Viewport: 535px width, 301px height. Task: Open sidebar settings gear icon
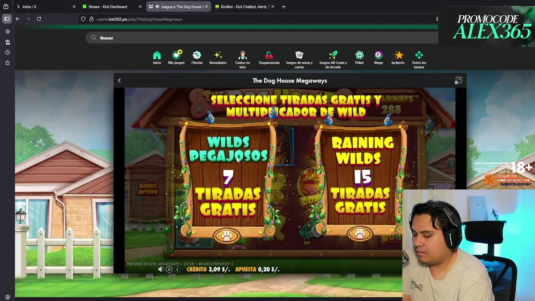tap(8, 297)
